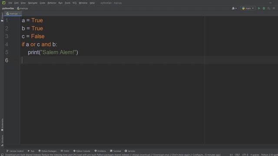Click the grey Stop button icon
Viewport: 278px width, 156px height.
[x=274, y=8]
